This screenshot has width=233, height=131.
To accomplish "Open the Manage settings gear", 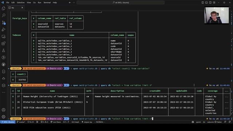I will 4,117.
